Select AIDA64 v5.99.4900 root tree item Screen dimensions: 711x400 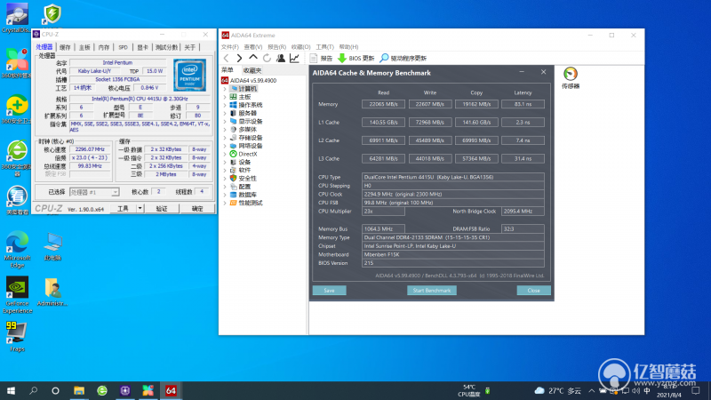click(249, 81)
